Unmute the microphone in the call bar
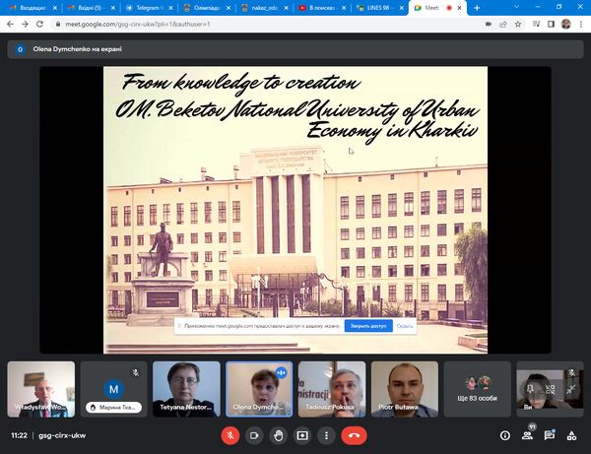Image resolution: width=591 pixels, height=454 pixels. [x=230, y=434]
